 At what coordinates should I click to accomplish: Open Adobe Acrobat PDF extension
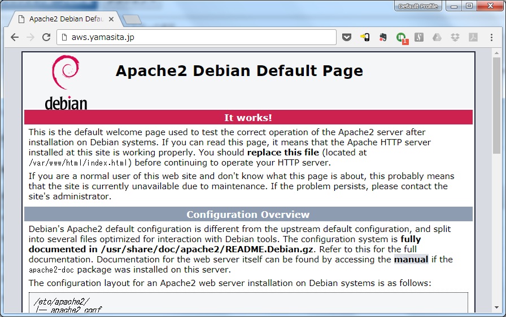click(x=473, y=37)
